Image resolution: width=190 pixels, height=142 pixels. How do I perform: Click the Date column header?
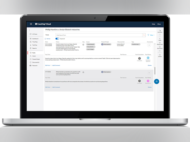click(47, 42)
